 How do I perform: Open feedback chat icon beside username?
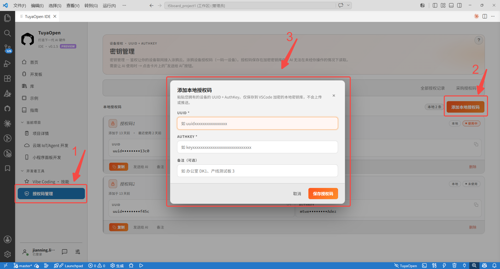(65, 252)
